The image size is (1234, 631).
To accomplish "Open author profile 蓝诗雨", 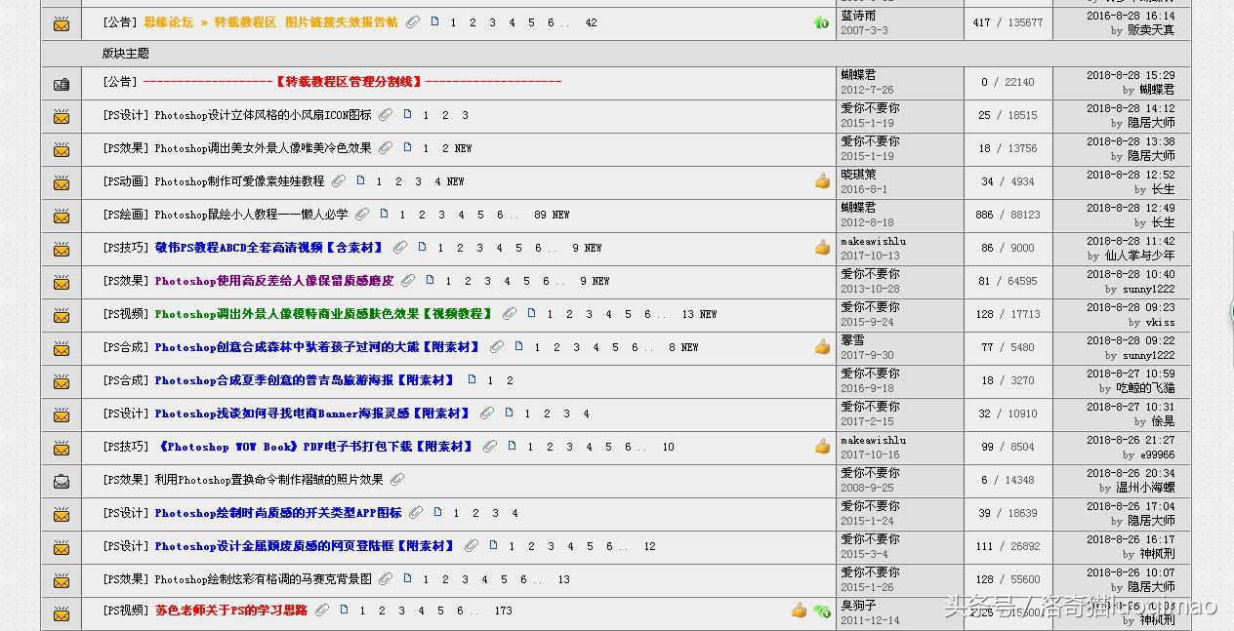I will pos(858,16).
